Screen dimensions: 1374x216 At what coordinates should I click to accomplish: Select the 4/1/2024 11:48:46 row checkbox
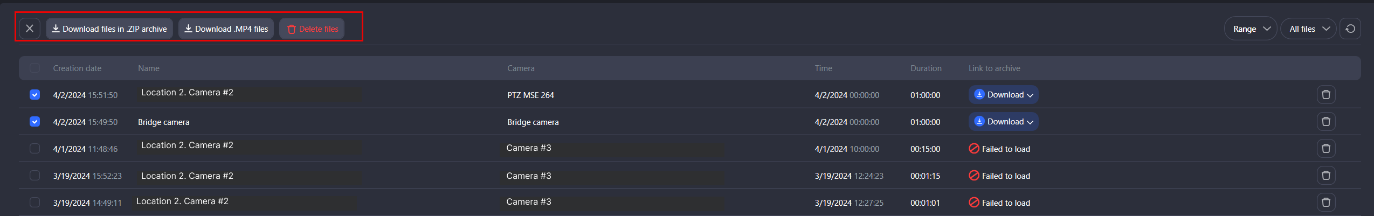point(34,149)
